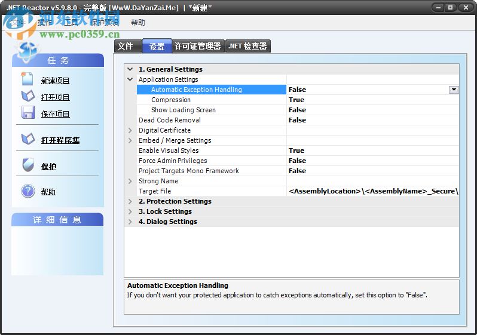Select the Enable Visual Styles row
The height and width of the screenshot is (335, 477).
tap(298, 150)
